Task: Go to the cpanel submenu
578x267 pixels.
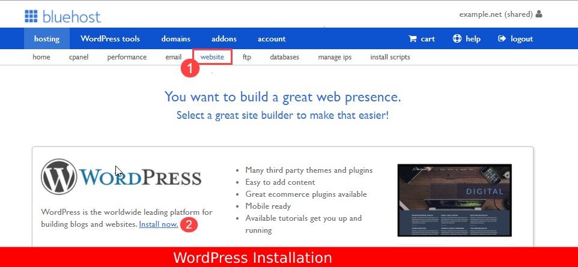Action: pos(79,57)
